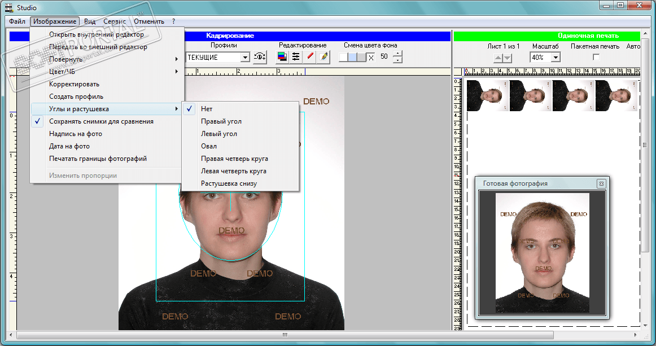
Task: Increase background color value with up stepper
Action: click(x=397, y=54)
